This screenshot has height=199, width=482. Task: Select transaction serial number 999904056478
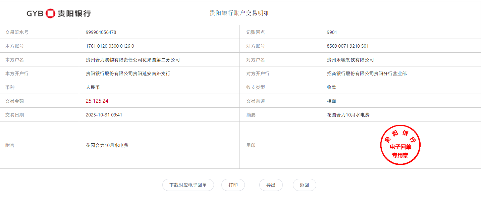tap(101, 32)
